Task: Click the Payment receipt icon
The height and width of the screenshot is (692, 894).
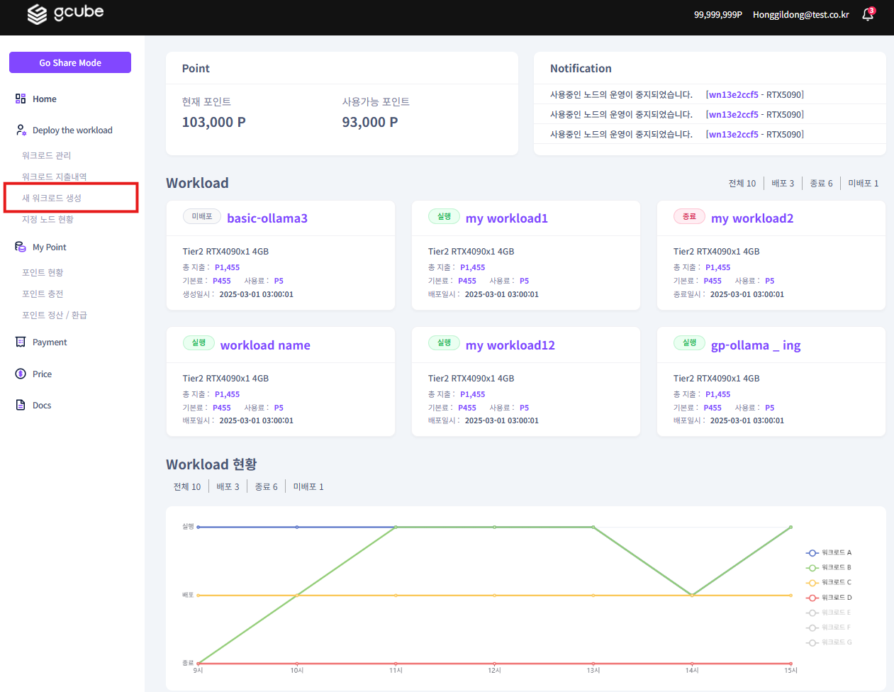Action: tap(21, 342)
